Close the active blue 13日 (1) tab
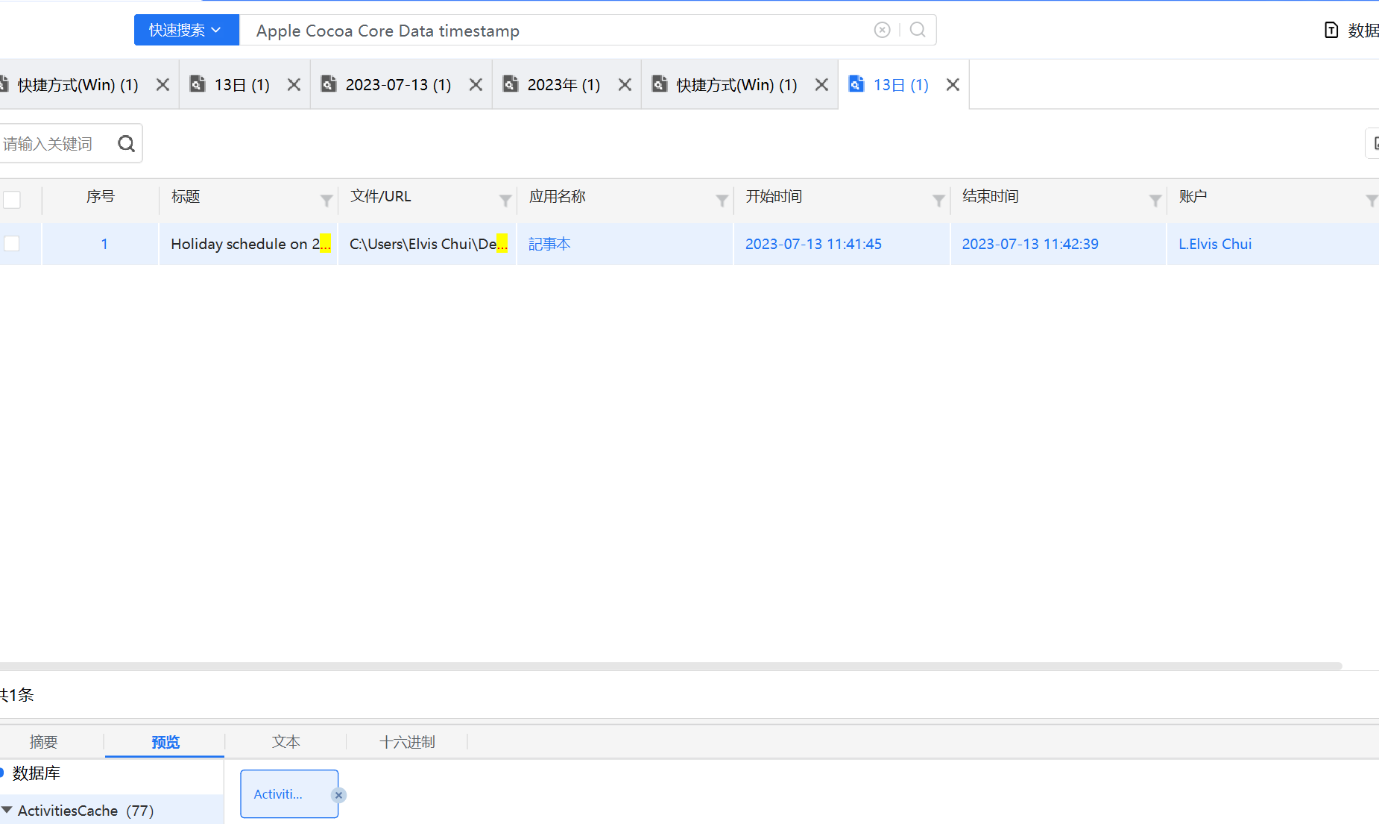Viewport: 1379px width, 824px height. click(x=953, y=85)
